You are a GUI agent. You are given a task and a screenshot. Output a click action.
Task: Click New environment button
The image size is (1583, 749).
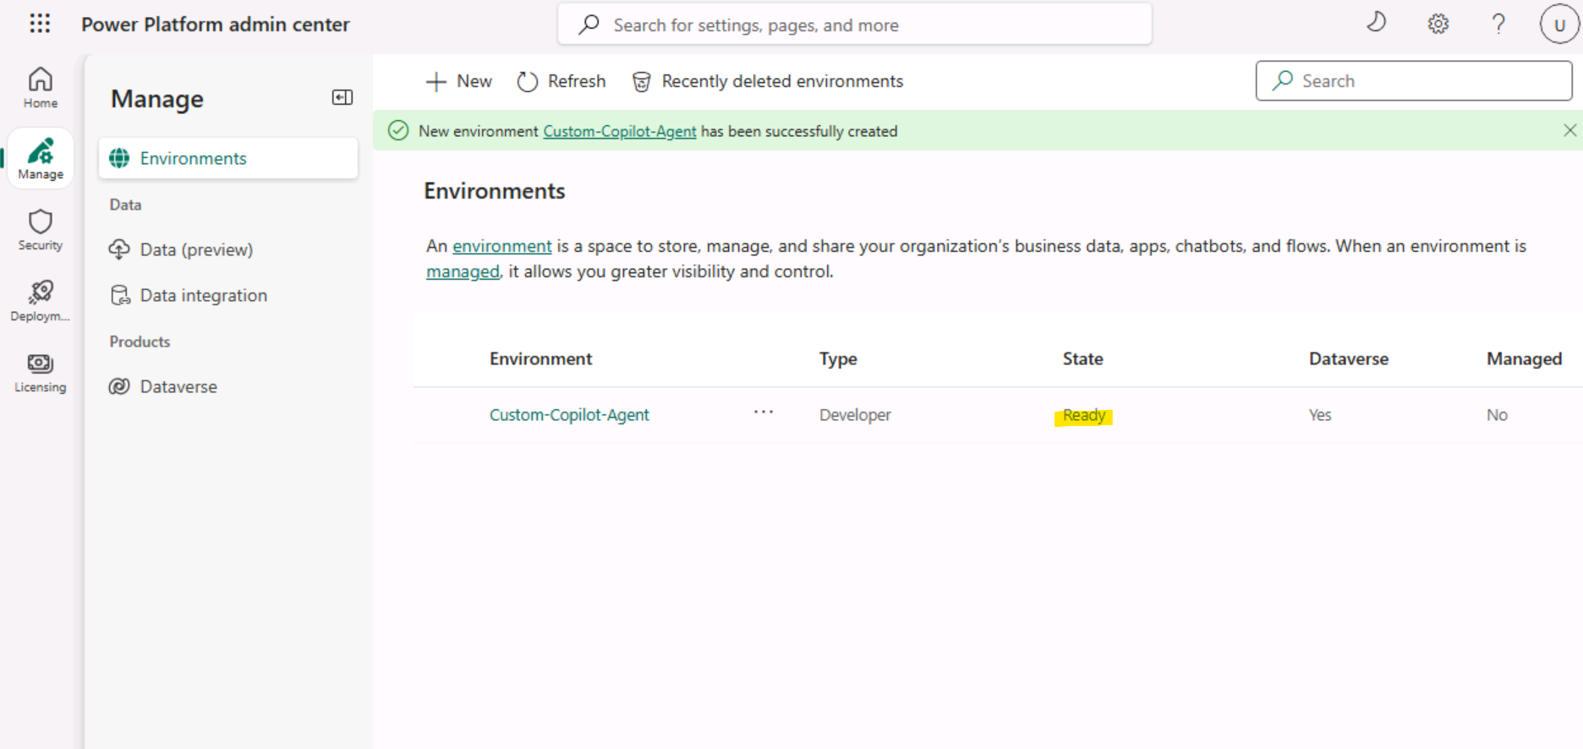pyautogui.click(x=458, y=81)
